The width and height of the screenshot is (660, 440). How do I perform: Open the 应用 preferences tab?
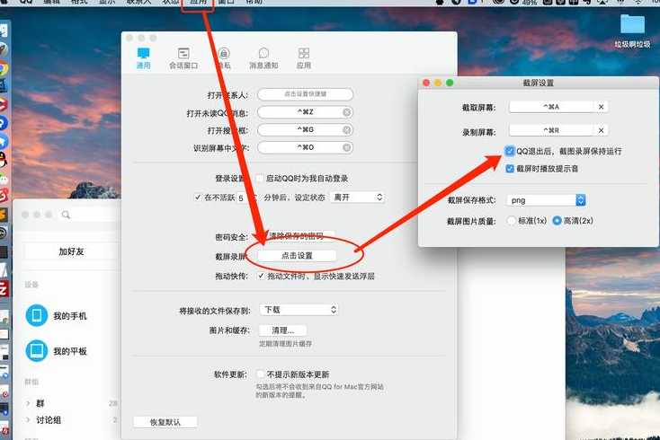click(304, 58)
